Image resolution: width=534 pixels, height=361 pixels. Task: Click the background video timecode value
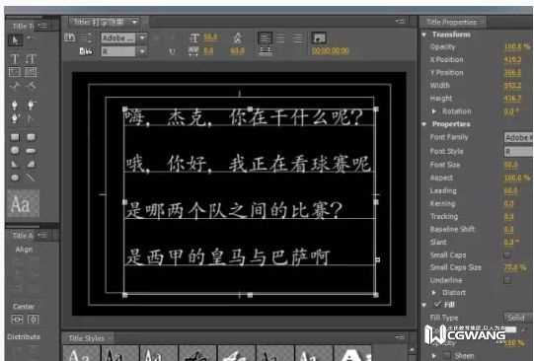[330, 51]
